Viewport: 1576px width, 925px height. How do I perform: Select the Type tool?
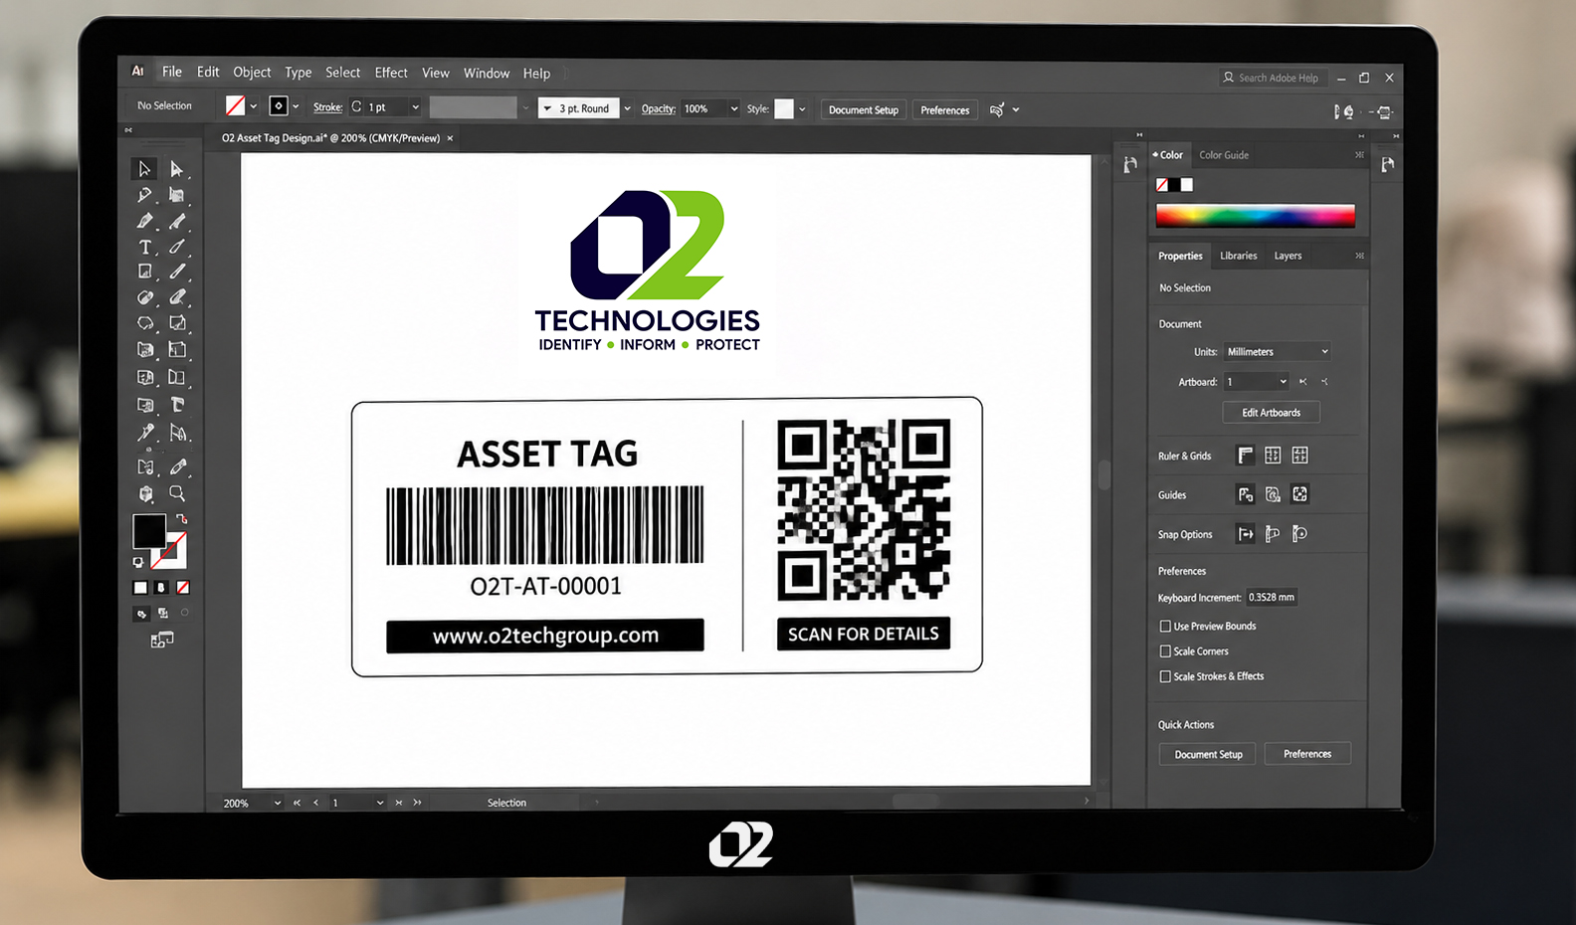click(144, 247)
